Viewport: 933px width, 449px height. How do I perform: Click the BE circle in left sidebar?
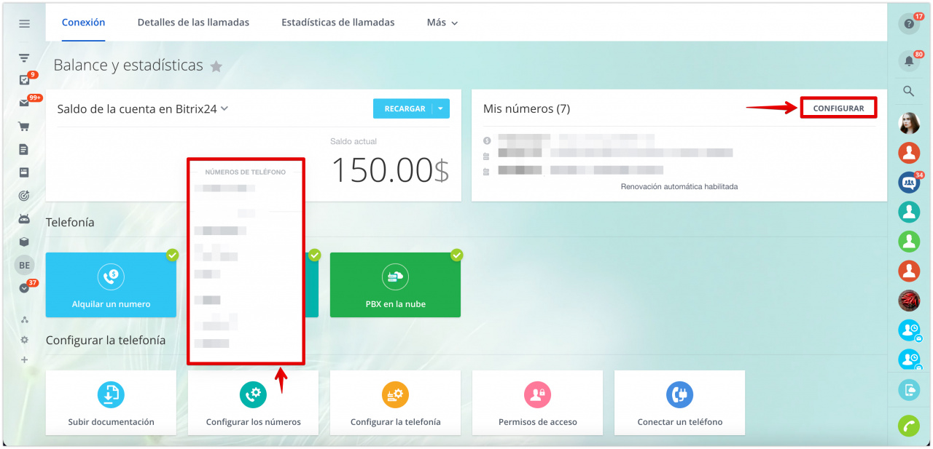24,265
